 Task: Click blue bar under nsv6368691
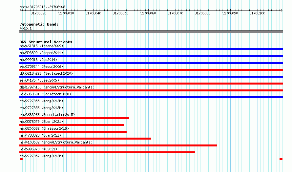coord(151,97)
